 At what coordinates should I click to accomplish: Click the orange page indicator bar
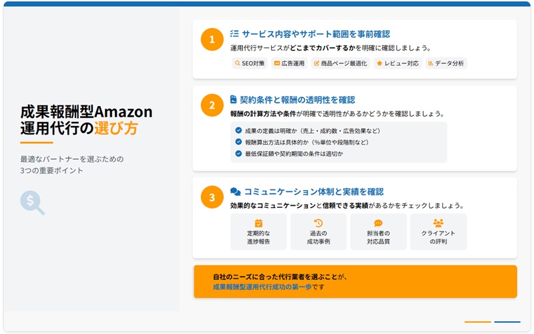[478, 322]
